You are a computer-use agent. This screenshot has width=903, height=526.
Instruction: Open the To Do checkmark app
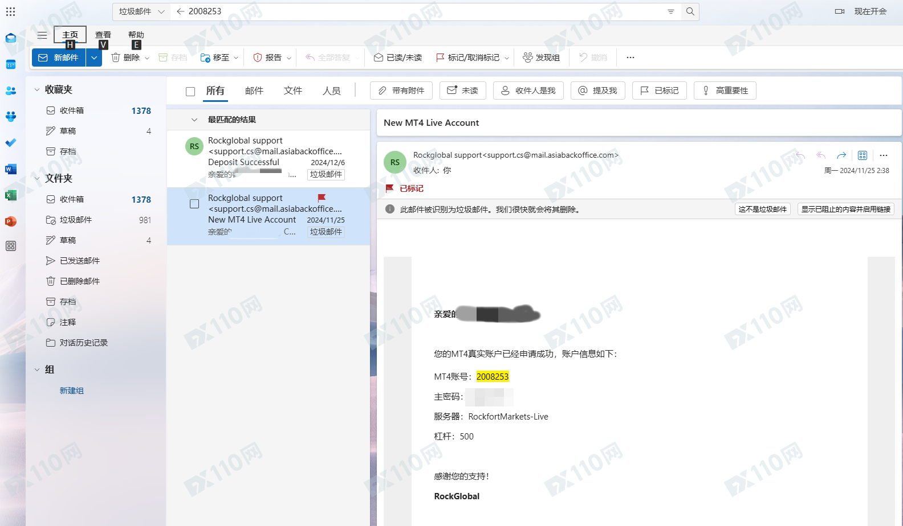pos(10,143)
